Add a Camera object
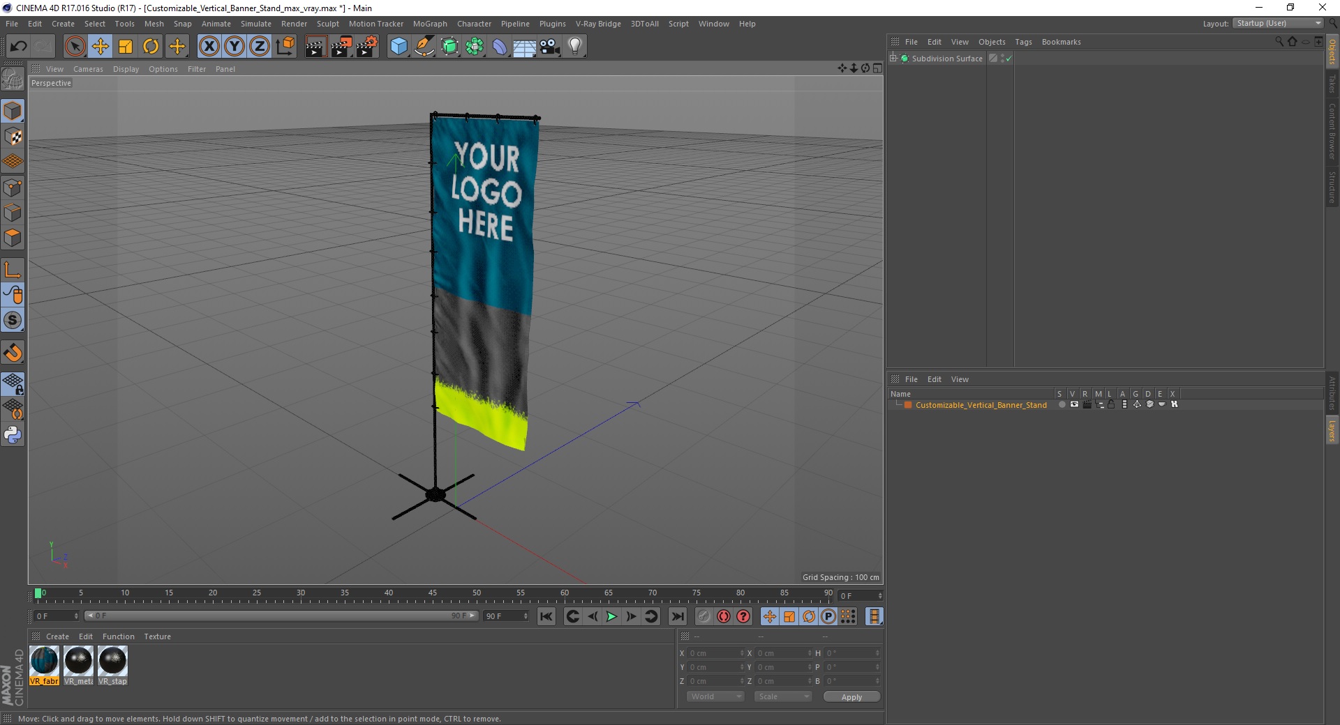Image resolution: width=1340 pixels, height=725 pixels. click(x=550, y=47)
